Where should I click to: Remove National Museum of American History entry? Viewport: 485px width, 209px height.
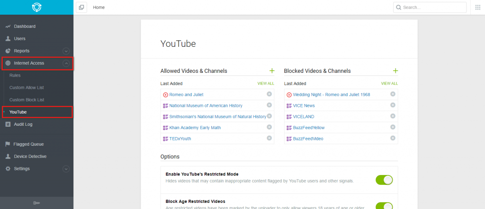[x=269, y=105]
